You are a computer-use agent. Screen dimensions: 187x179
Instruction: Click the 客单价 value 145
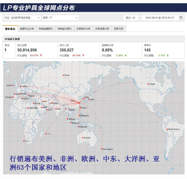[x=147, y=50]
